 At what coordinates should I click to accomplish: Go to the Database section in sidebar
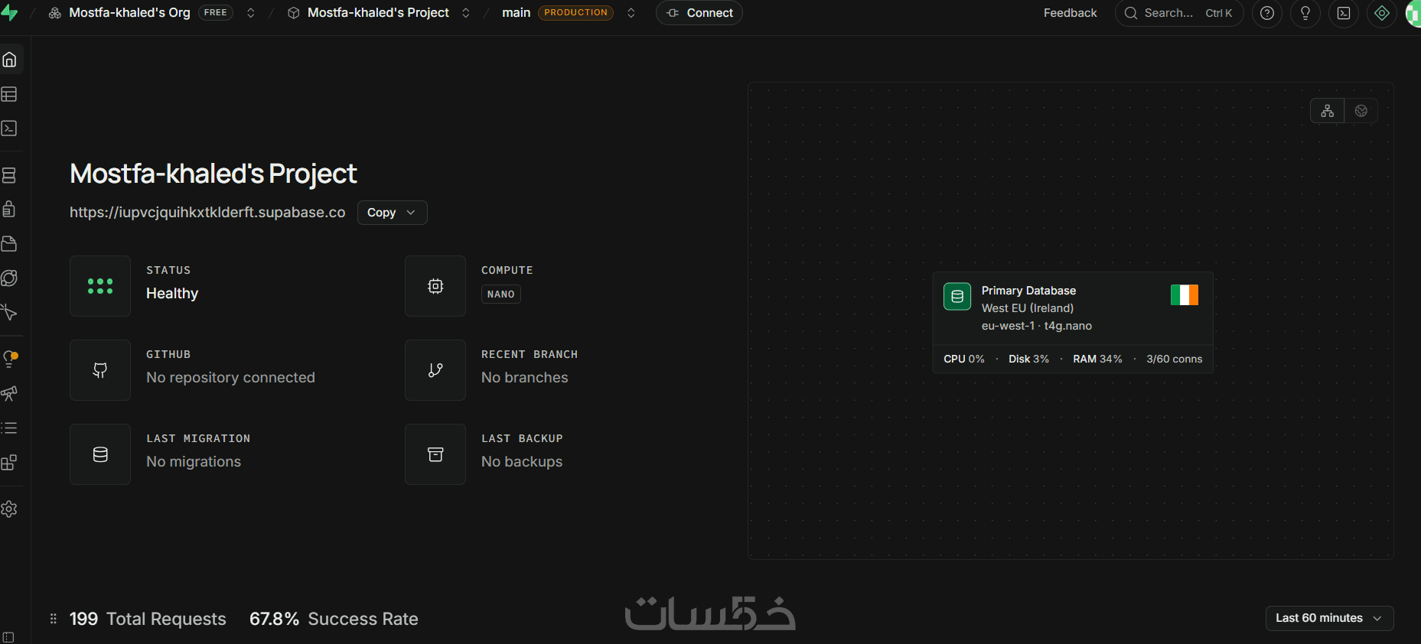coord(10,175)
